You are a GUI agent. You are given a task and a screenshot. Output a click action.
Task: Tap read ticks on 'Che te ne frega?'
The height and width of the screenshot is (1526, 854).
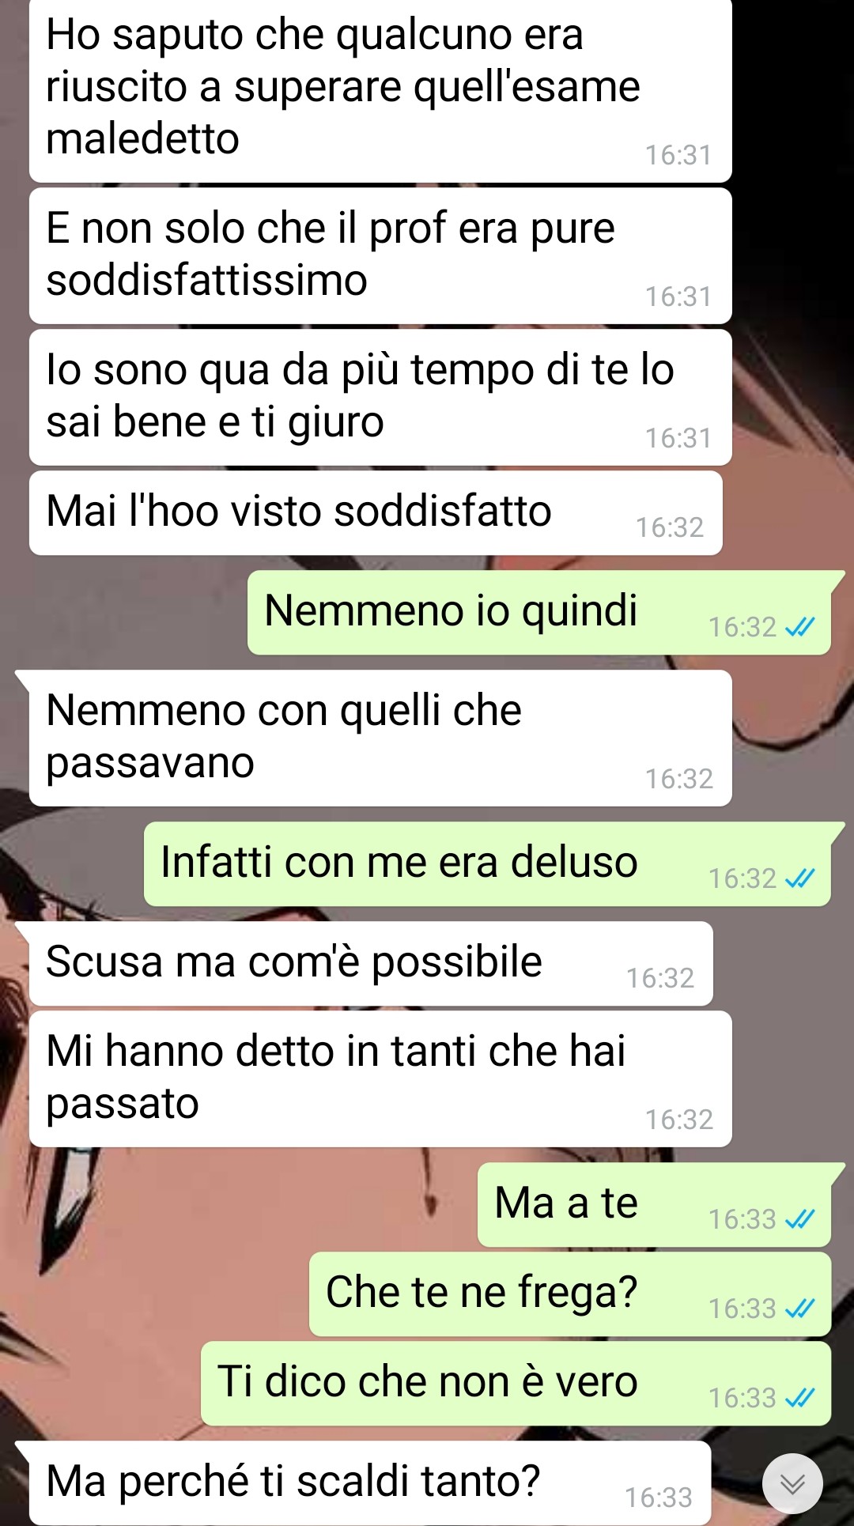(x=799, y=1309)
